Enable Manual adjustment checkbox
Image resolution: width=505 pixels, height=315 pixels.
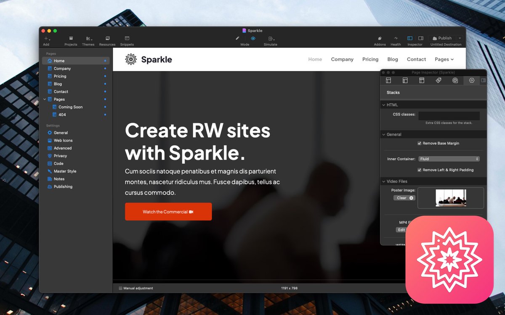click(121, 288)
